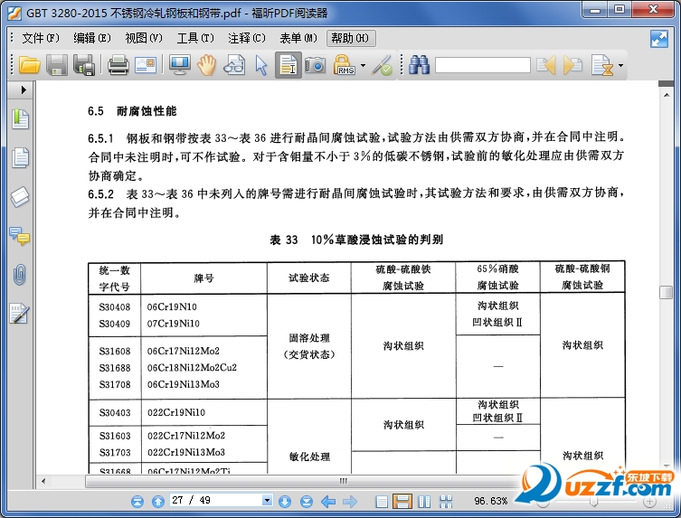The image size is (681, 518).
Task: Open the Pages thumbnails panel icon
Action: pyautogui.click(x=20, y=157)
